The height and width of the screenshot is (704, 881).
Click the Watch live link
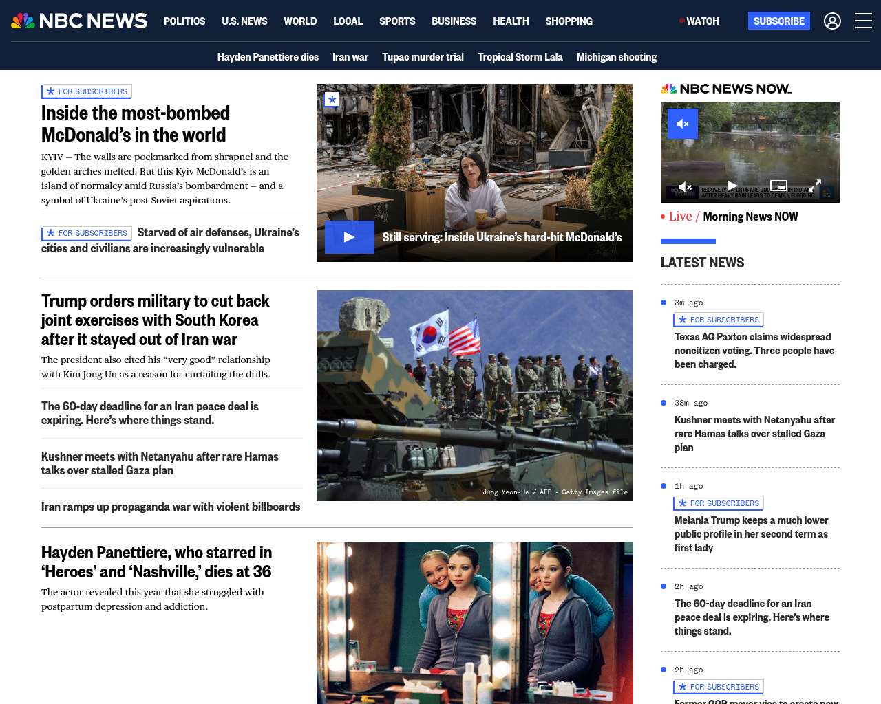click(x=699, y=21)
